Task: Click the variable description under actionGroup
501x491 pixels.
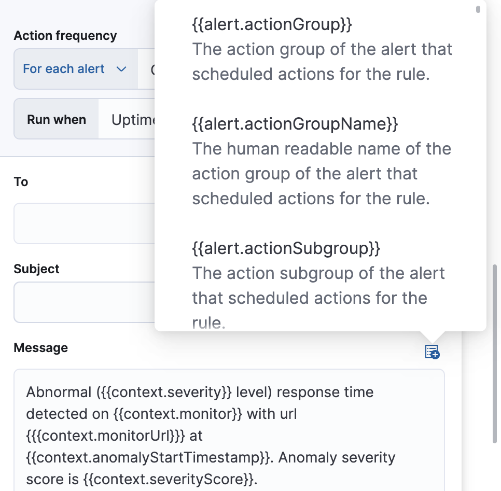Action: (322, 61)
